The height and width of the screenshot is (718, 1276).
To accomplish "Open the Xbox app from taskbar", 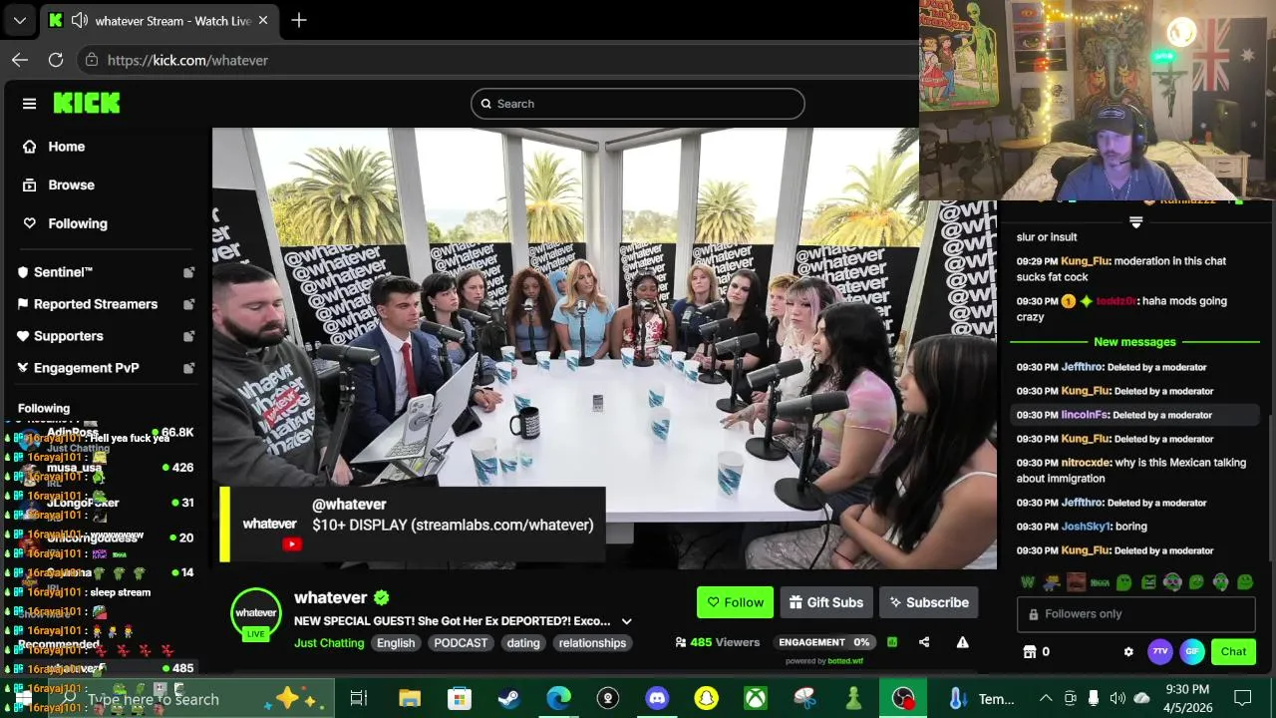I will [x=756, y=699].
